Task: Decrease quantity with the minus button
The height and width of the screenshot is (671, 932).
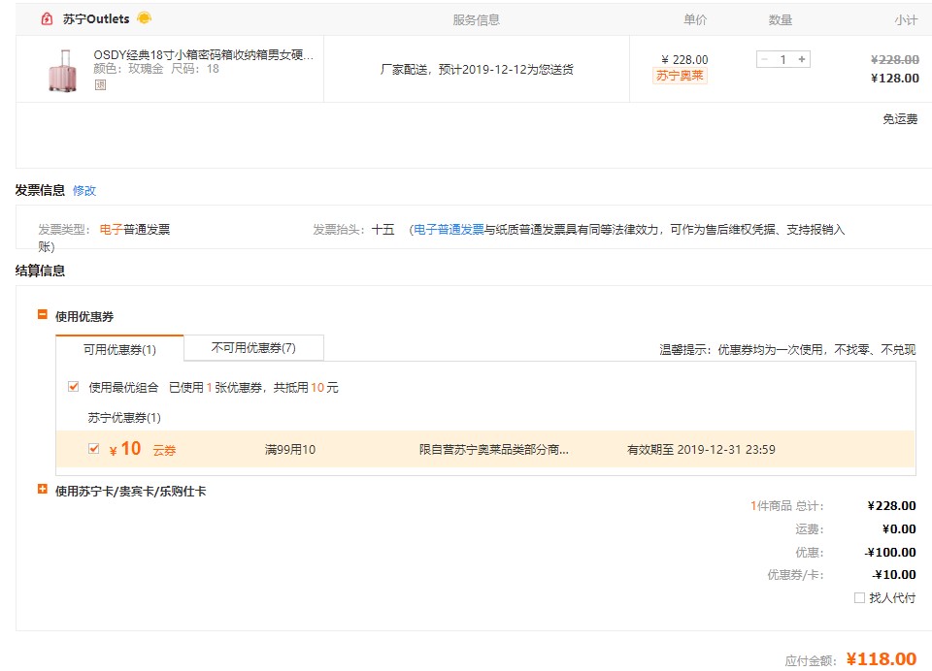Action: (764, 59)
